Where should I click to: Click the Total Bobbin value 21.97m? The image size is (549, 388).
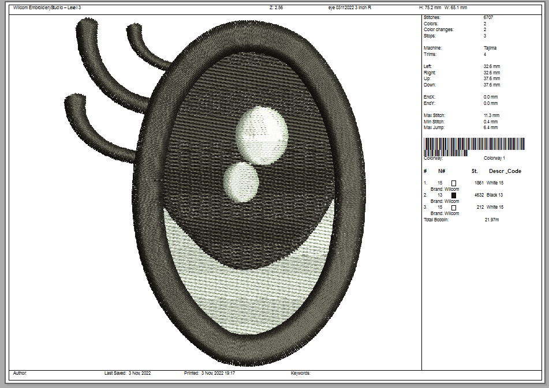(492, 220)
